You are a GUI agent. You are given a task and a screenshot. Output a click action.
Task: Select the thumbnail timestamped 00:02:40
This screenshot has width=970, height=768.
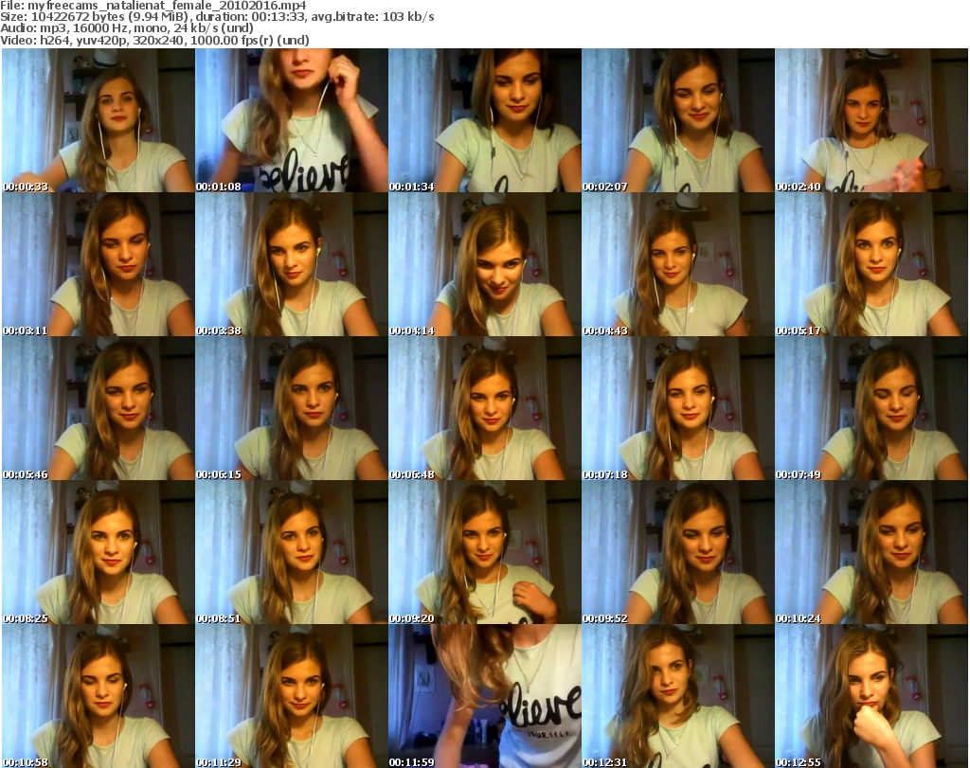click(871, 120)
